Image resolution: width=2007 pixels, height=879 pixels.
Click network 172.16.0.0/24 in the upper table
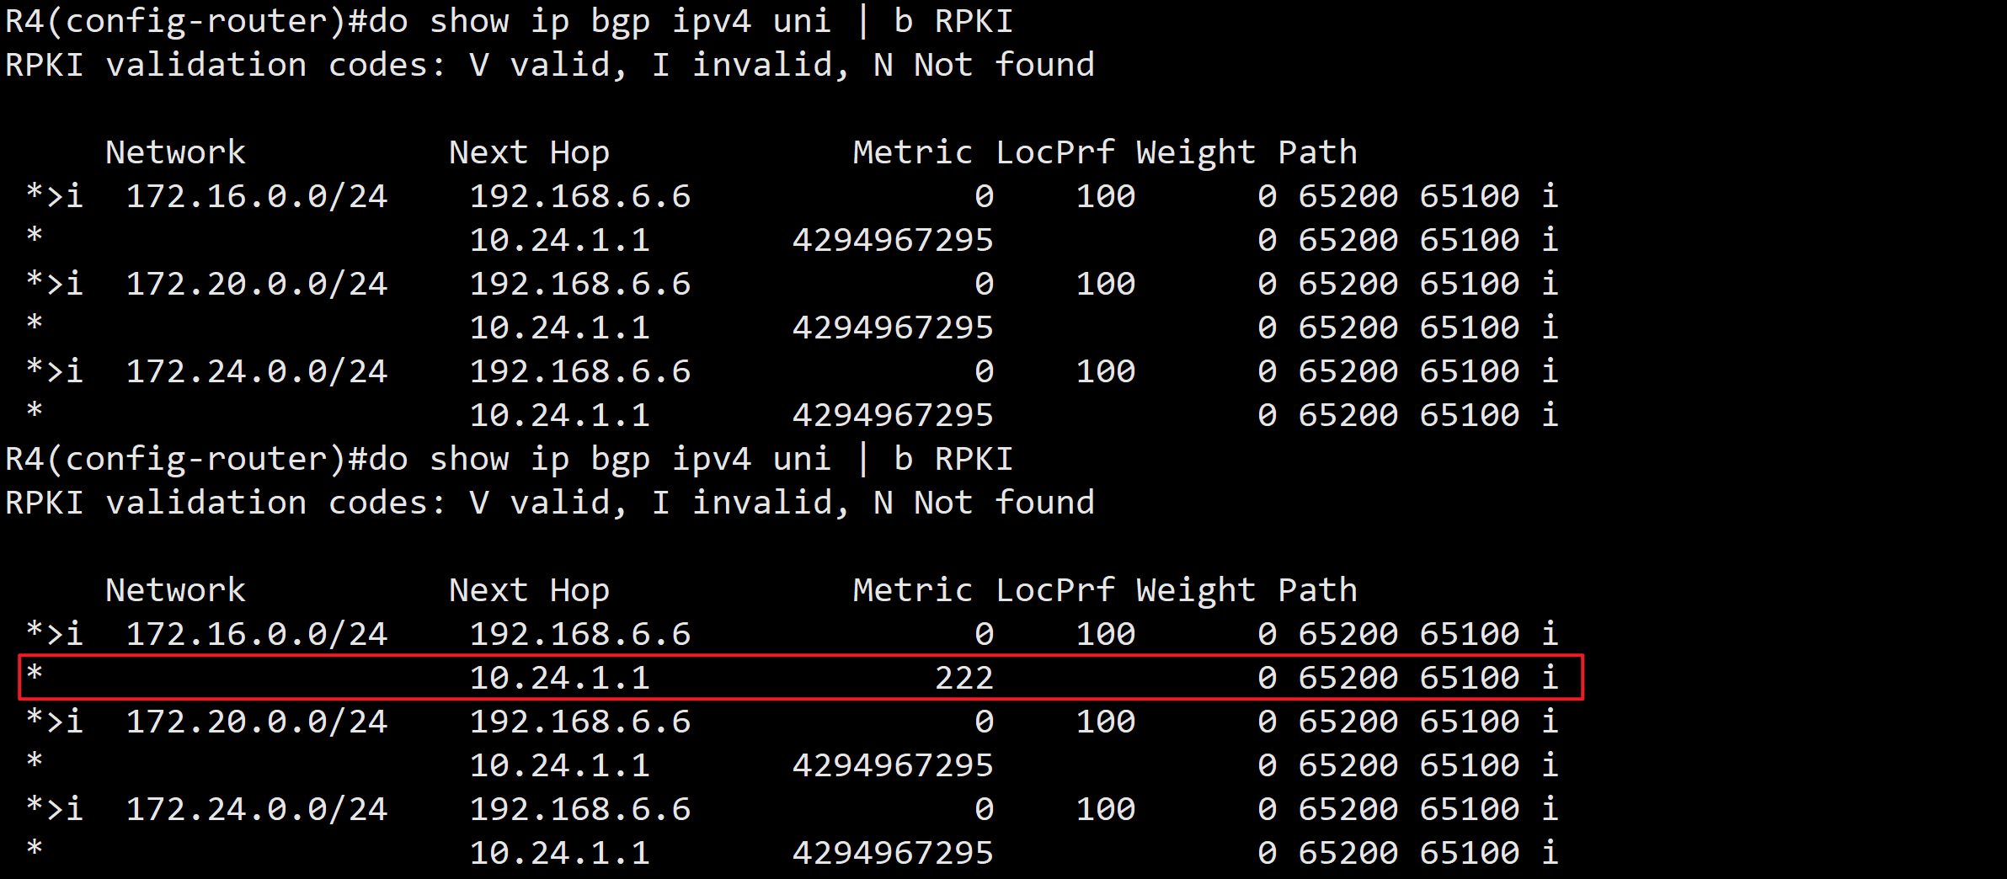257,196
